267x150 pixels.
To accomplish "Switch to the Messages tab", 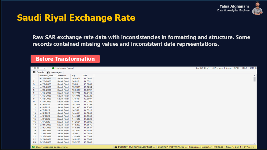I will [x=54, y=72].
